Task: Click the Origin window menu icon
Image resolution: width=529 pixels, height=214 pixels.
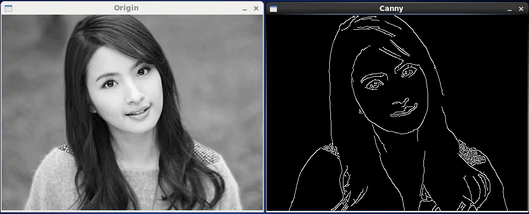Action: [x=8, y=8]
